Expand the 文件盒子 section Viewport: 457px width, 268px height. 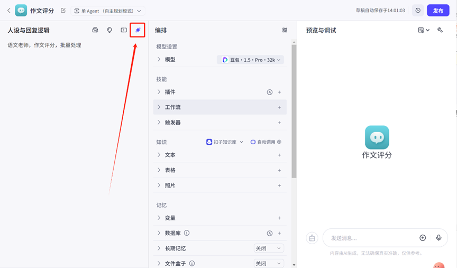point(159,263)
